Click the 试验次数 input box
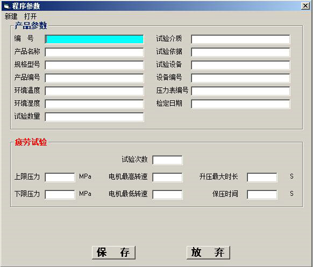 [x=167, y=160]
